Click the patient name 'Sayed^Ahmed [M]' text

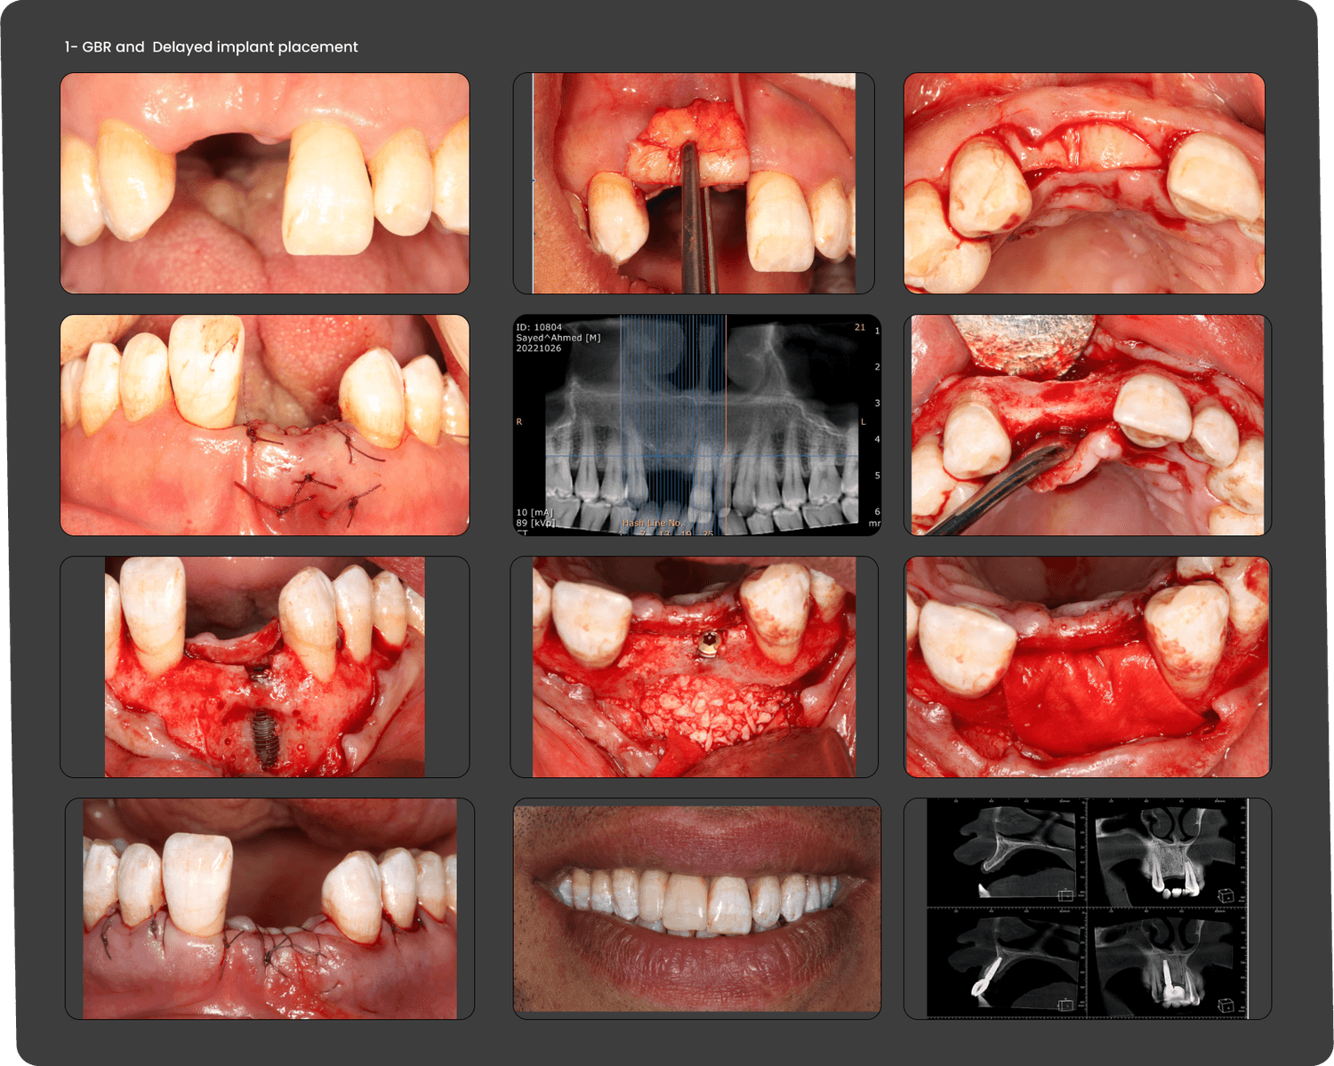(559, 338)
